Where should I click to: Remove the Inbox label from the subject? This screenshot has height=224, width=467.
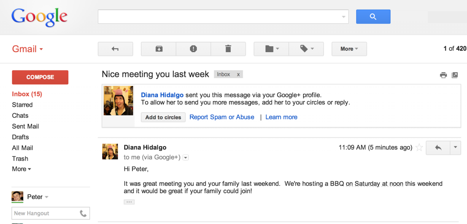coord(238,74)
